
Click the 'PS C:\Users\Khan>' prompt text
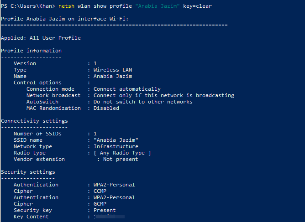(x=28, y=6)
